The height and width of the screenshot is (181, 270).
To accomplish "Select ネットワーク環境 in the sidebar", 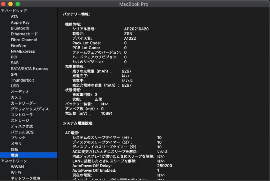I will pos(25,178).
